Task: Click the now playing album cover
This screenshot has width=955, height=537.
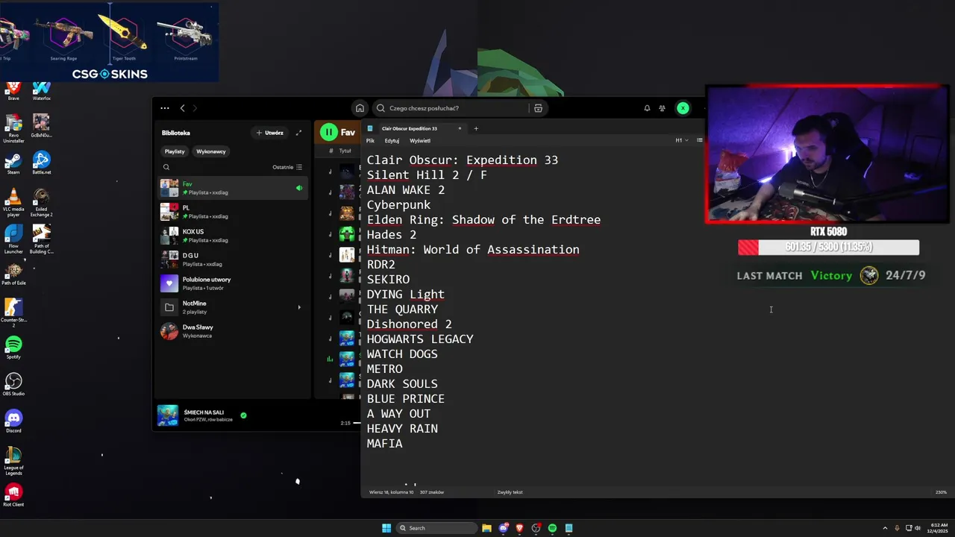Action: point(168,415)
